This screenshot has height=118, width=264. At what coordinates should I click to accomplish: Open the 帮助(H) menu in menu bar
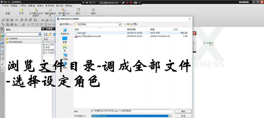(69, 6)
